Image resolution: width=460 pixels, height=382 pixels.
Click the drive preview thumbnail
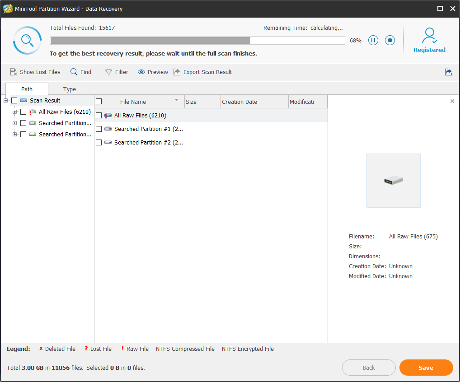(x=393, y=181)
